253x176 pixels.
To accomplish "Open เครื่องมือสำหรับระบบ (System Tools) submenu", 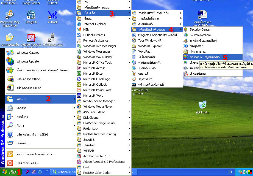I will point(157,29).
